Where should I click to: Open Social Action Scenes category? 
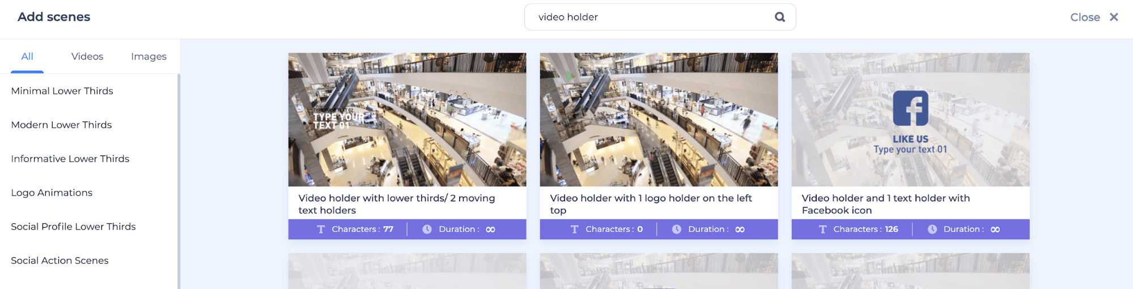(x=60, y=261)
